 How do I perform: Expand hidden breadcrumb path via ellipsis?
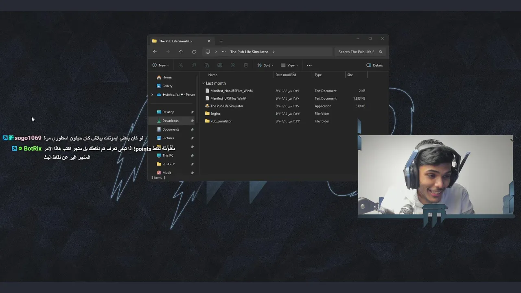[x=224, y=52]
